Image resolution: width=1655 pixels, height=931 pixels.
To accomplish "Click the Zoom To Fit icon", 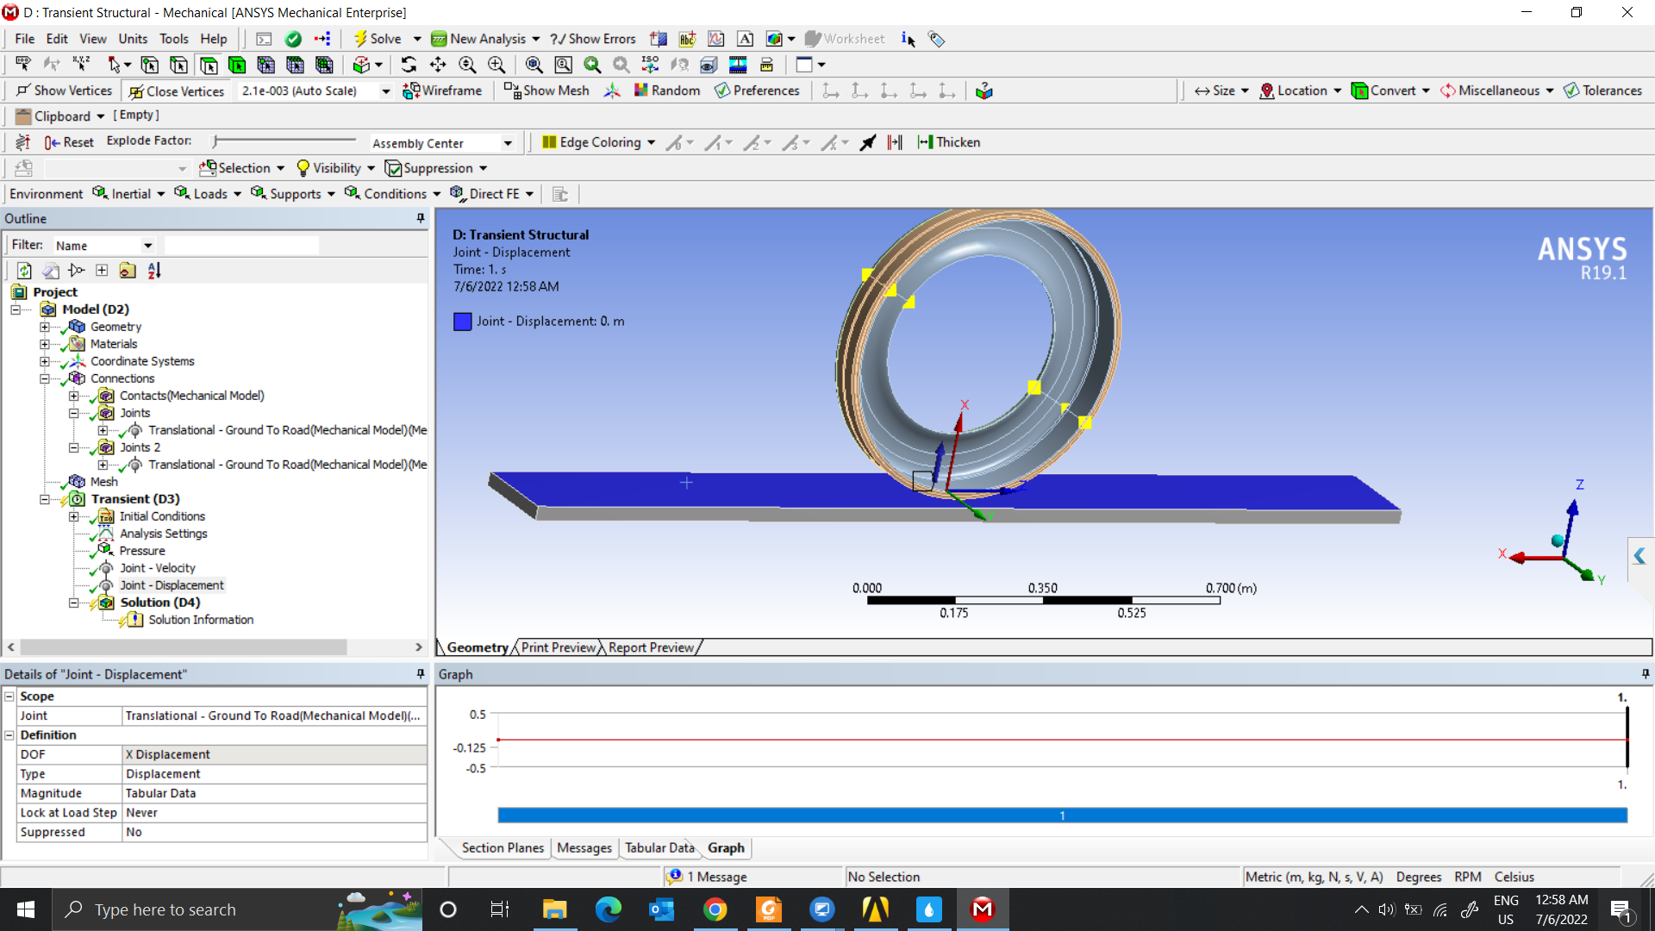I will 534,65.
